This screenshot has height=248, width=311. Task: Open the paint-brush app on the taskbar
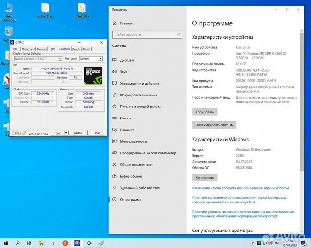point(101,243)
